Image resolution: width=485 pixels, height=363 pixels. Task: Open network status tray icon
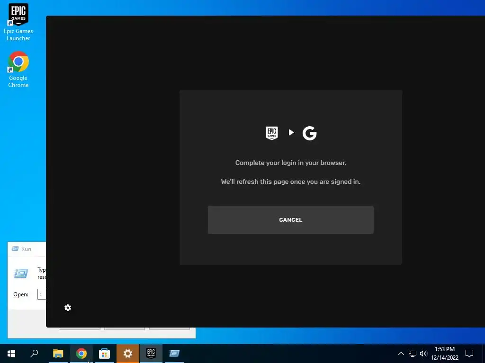[413, 354]
